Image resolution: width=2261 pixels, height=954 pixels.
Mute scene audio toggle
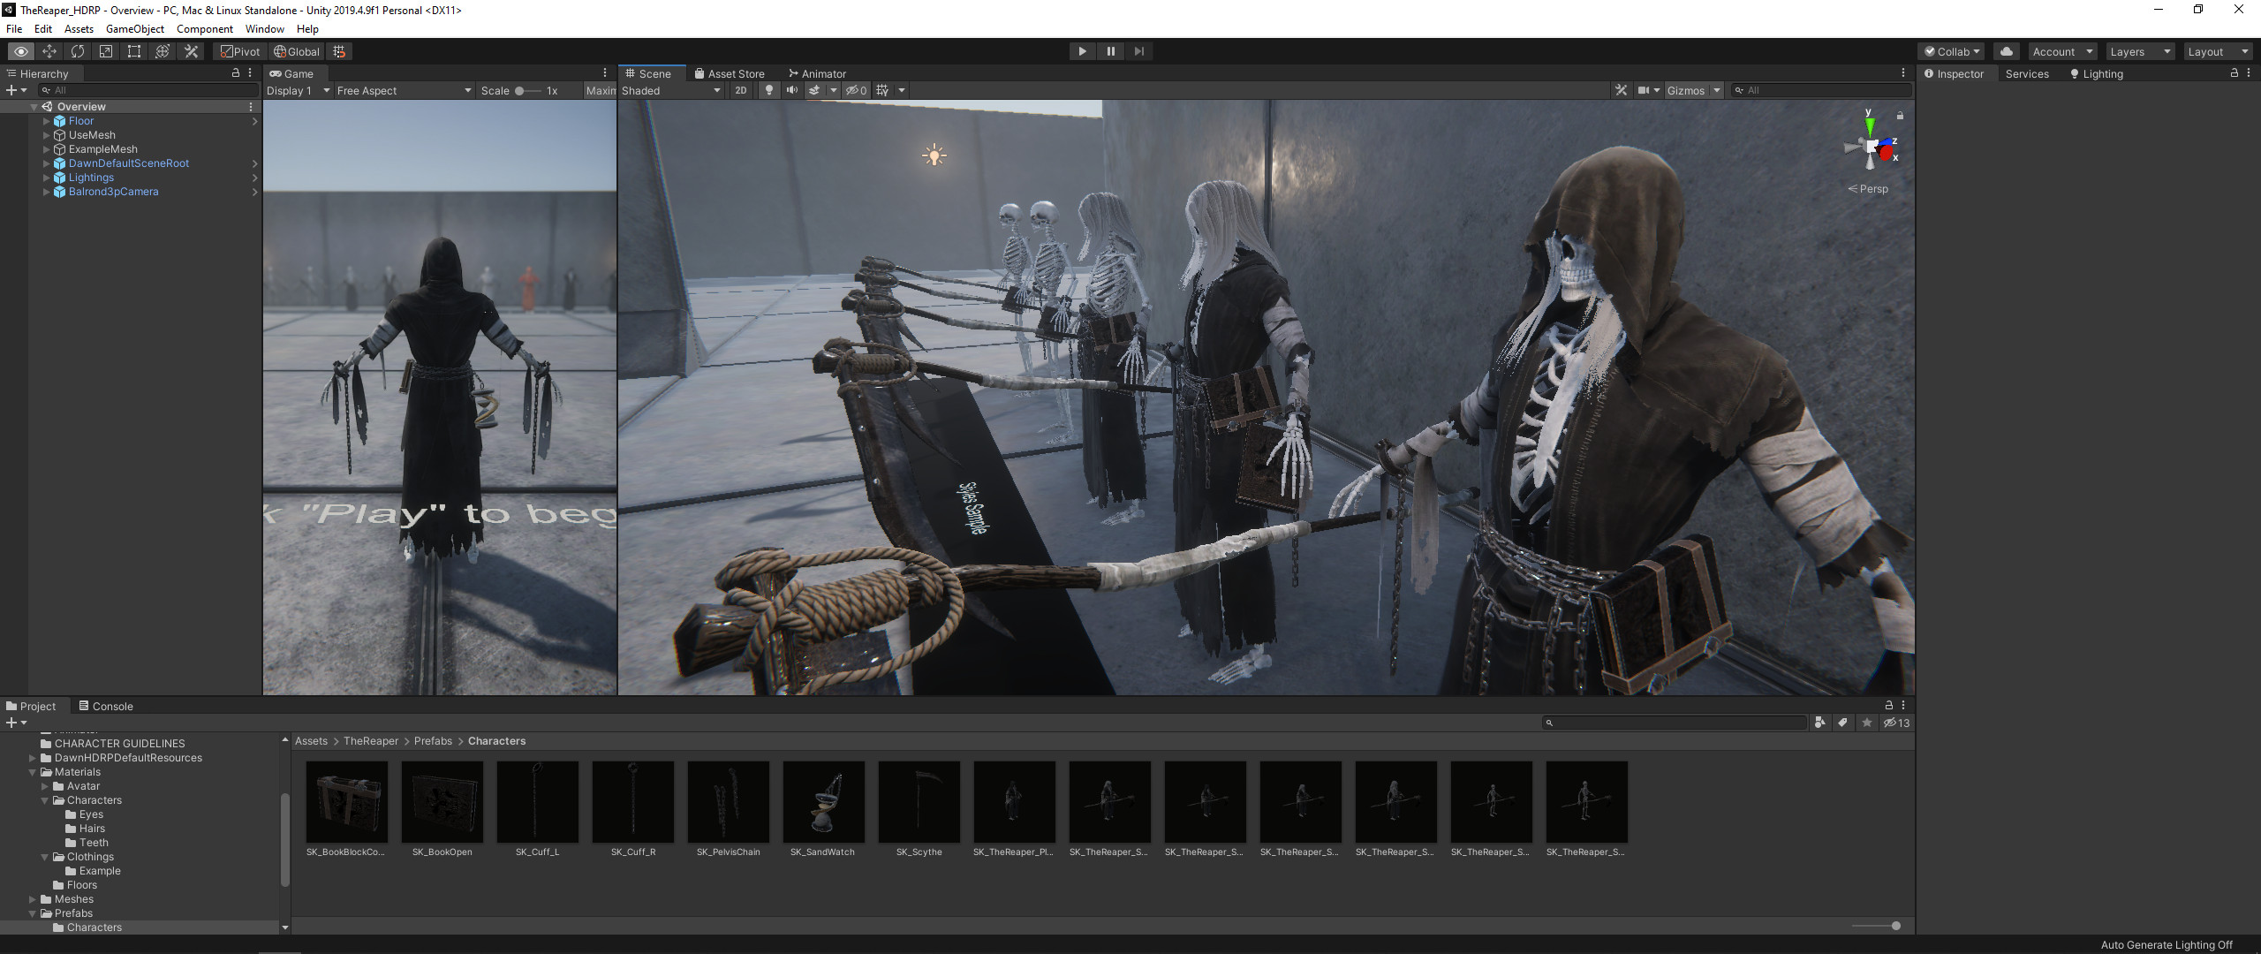coord(792,90)
